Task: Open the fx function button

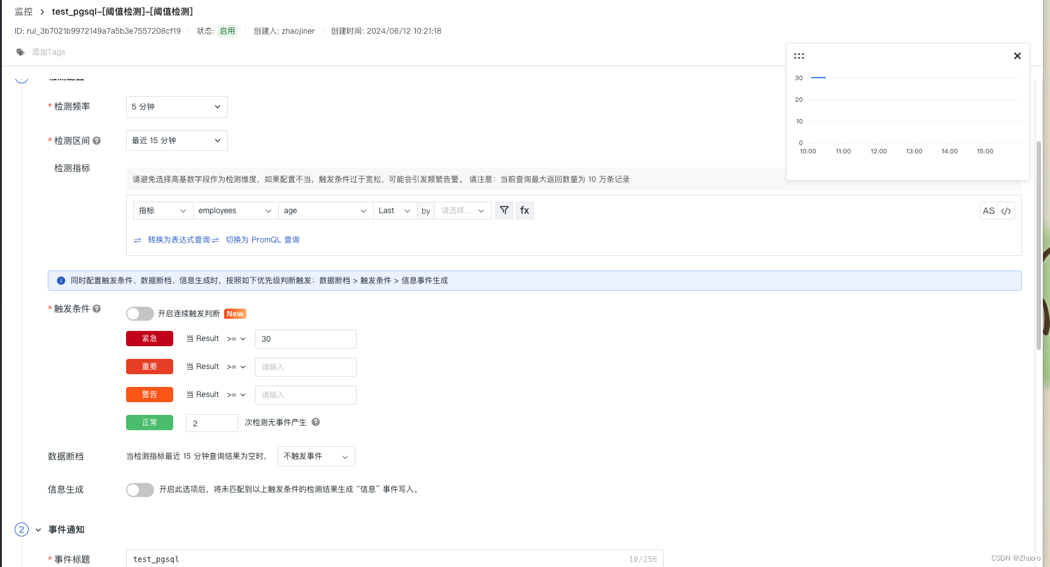Action: point(525,211)
